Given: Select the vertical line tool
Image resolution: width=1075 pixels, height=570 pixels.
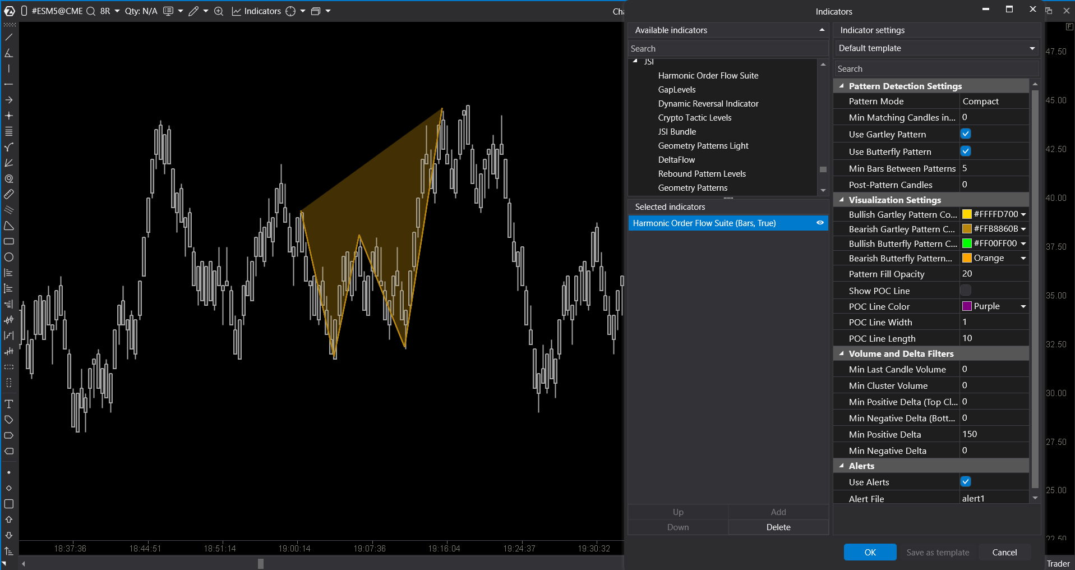Looking at the screenshot, I should 8,68.
